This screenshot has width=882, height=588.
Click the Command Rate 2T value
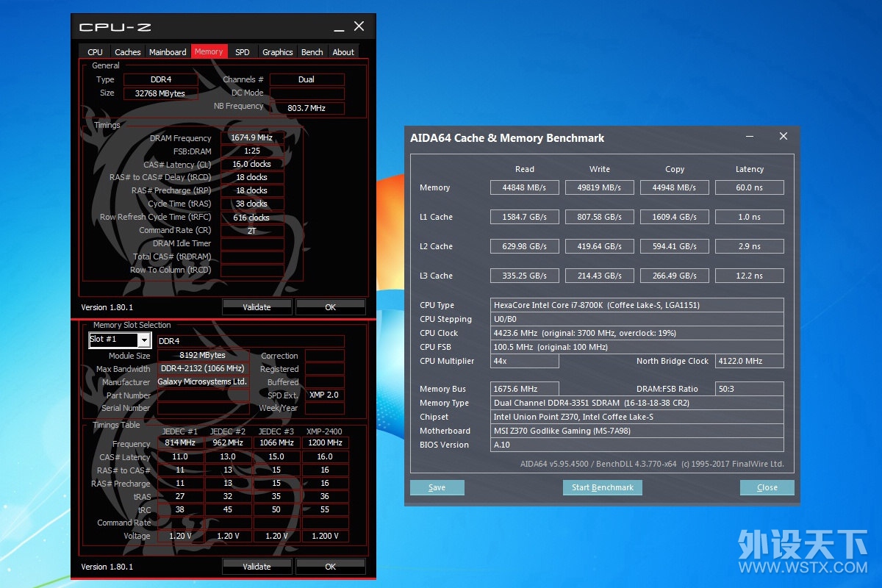click(x=251, y=231)
